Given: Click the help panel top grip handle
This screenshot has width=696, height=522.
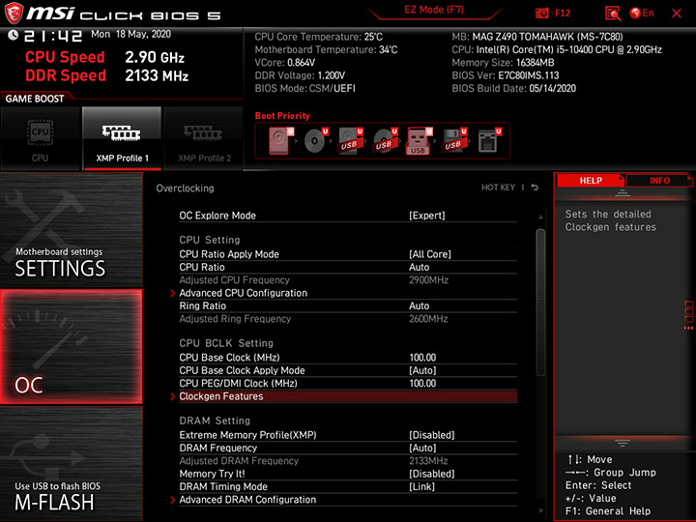Looking at the screenshot, I should click(623, 192).
